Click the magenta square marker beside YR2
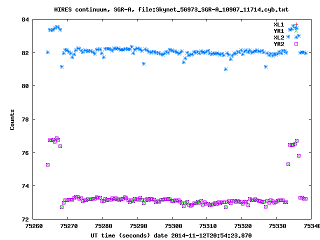Viewport: 320px width, 240px height. coord(296,43)
